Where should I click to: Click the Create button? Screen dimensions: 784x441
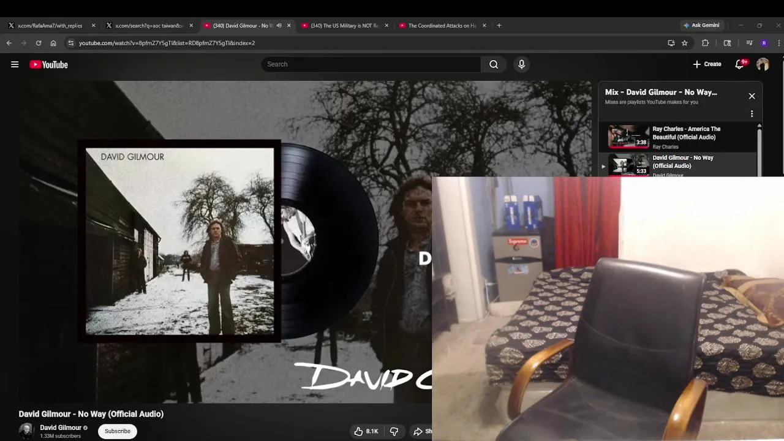tap(707, 64)
